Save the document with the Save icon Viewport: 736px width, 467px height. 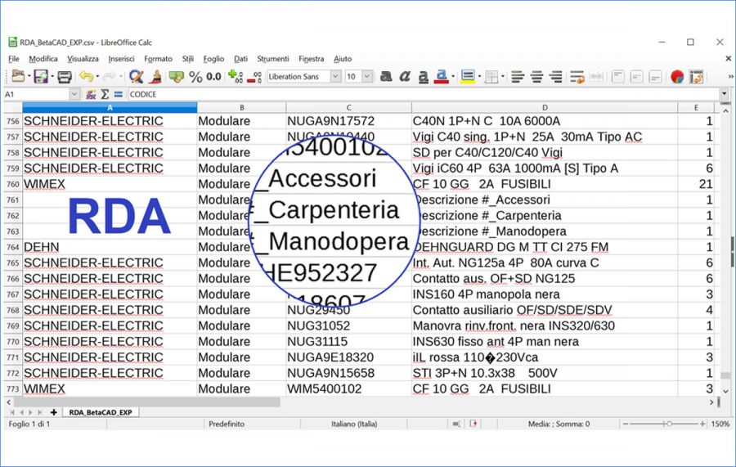(x=42, y=76)
